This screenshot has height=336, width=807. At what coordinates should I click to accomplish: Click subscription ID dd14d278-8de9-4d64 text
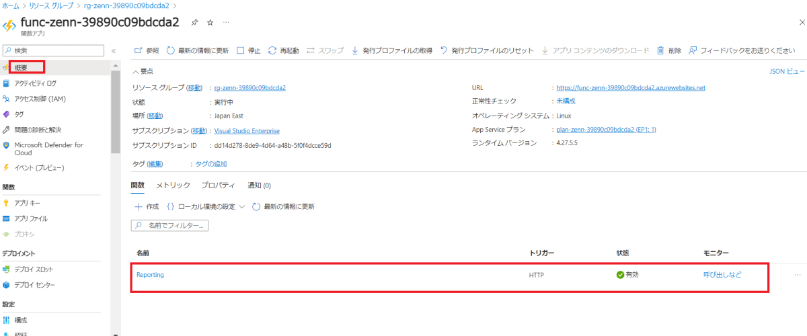pyautogui.click(x=272, y=145)
